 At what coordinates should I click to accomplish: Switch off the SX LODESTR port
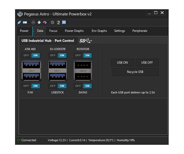[x=53, y=55]
